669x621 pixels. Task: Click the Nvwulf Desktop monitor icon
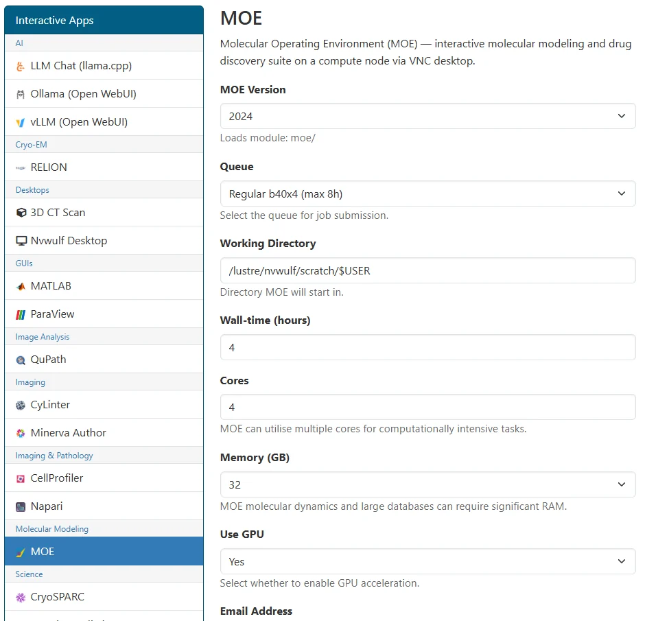(x=21, y=241)
